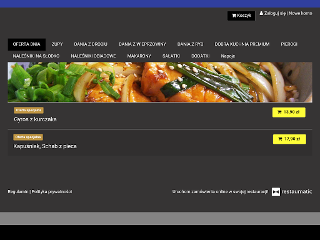Screen dimensions: 320x240
Task: Click the restaumatic bow-tie logo icon
Action: click(276, 192)
